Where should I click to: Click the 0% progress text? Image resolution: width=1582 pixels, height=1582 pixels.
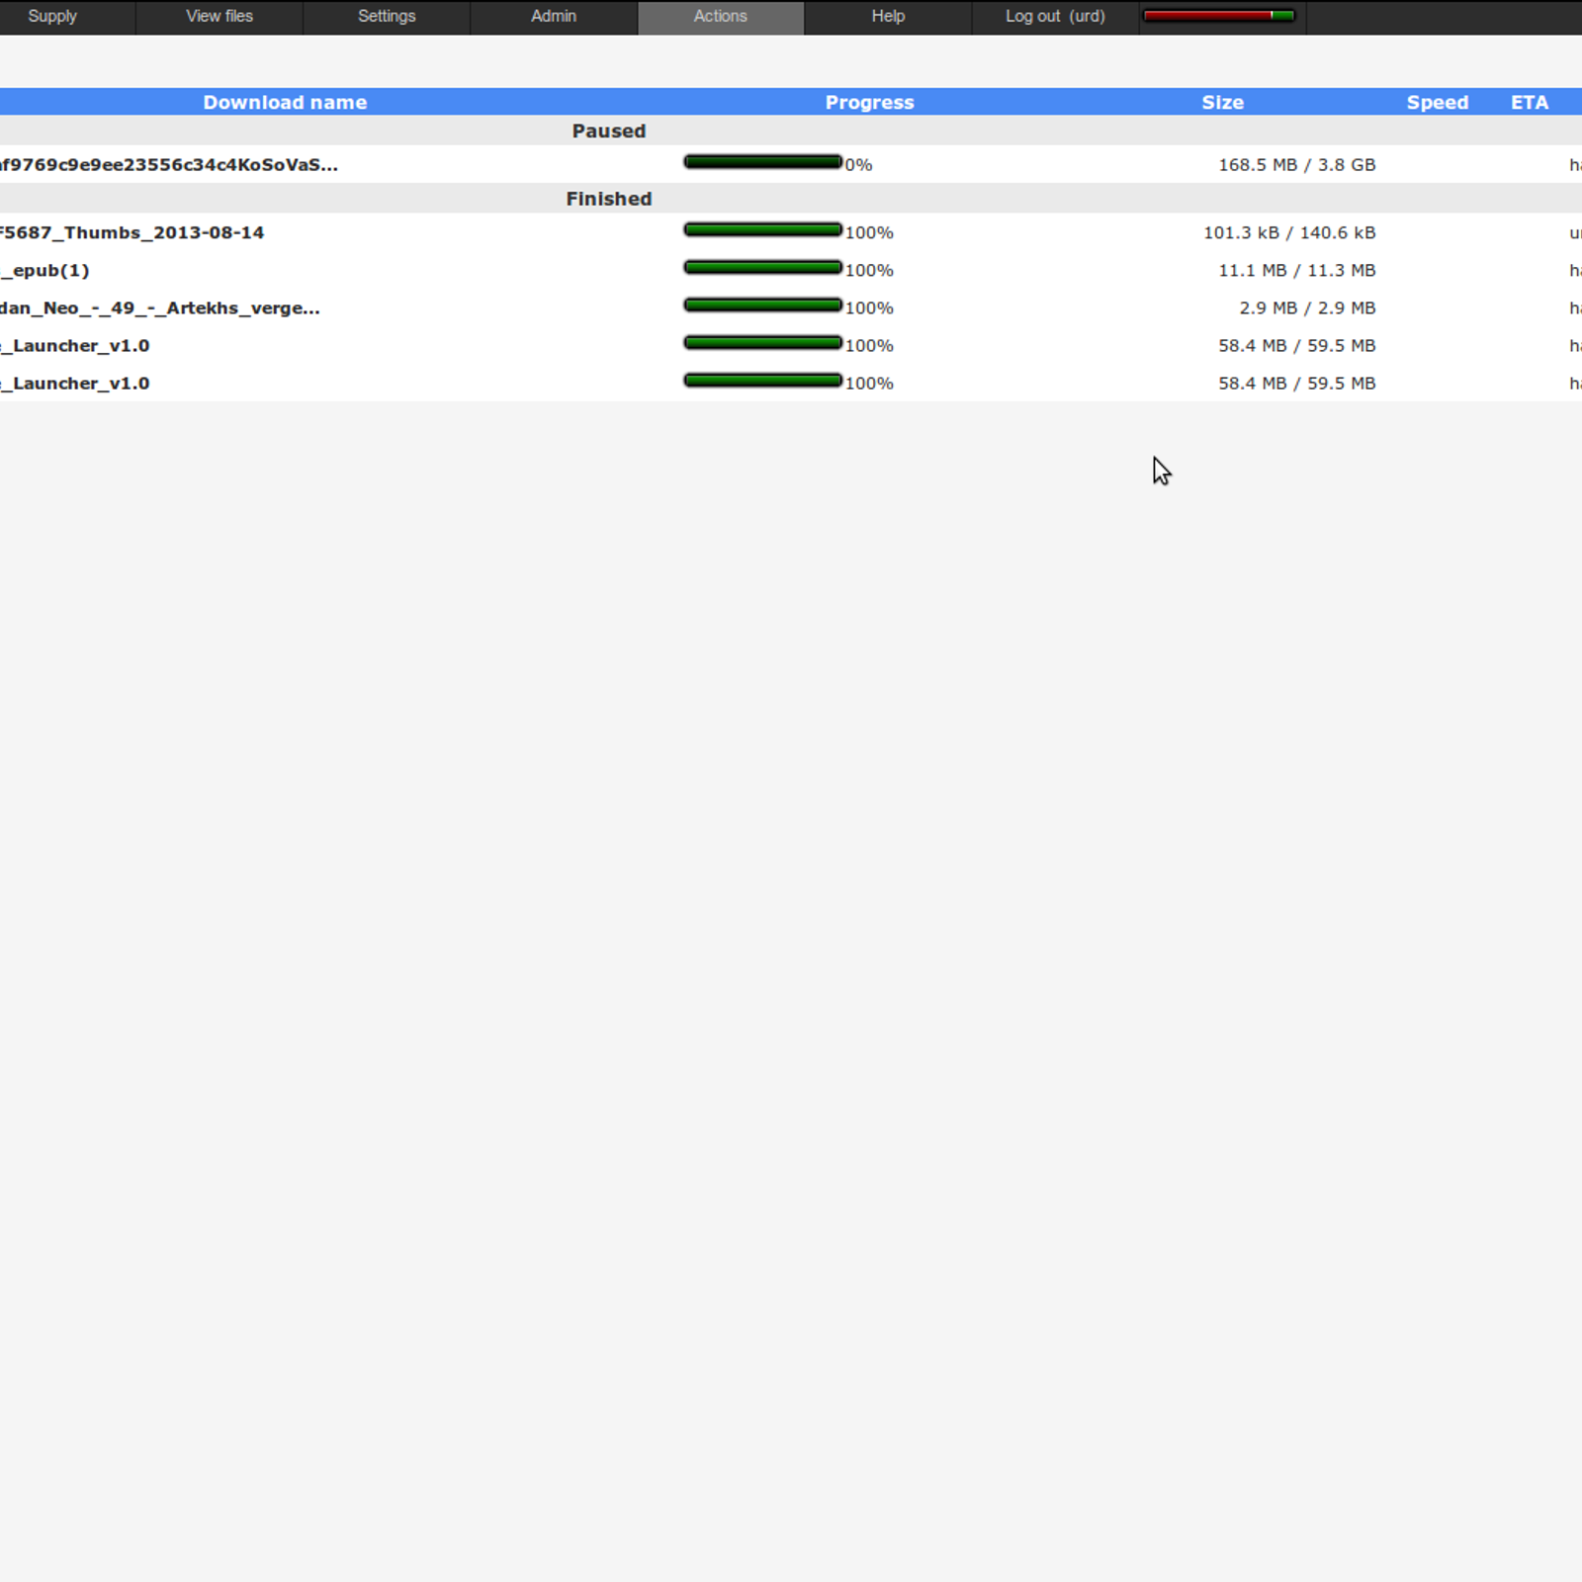point(858,165)
